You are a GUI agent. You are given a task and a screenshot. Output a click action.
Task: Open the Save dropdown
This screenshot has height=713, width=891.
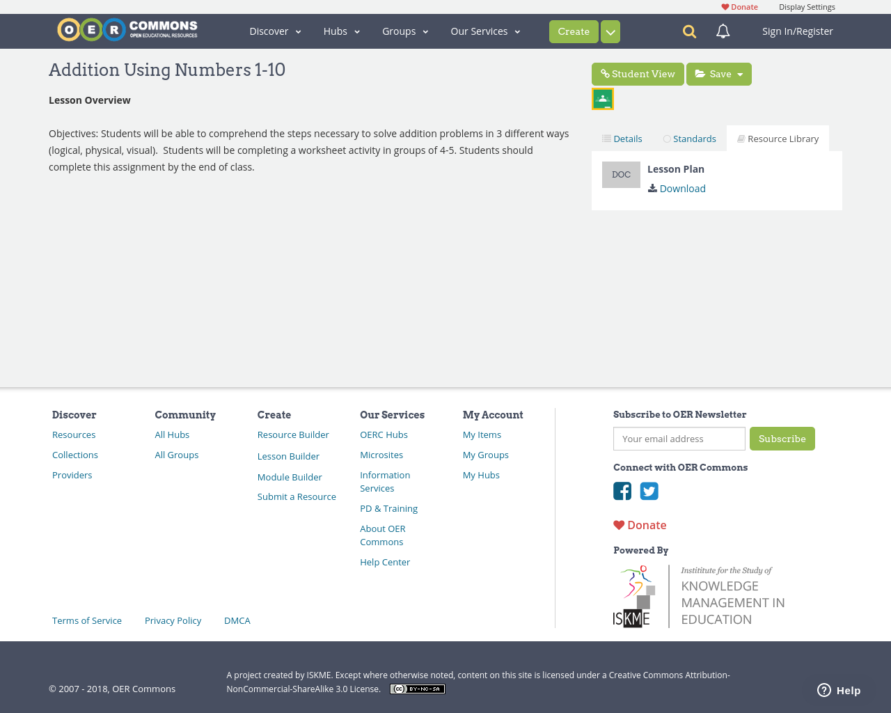click(719, 74)
